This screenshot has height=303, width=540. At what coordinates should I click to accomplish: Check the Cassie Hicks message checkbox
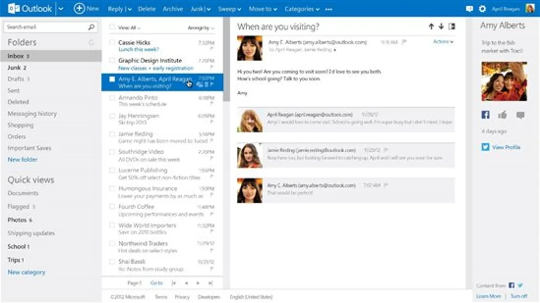[x=112, y=43]
